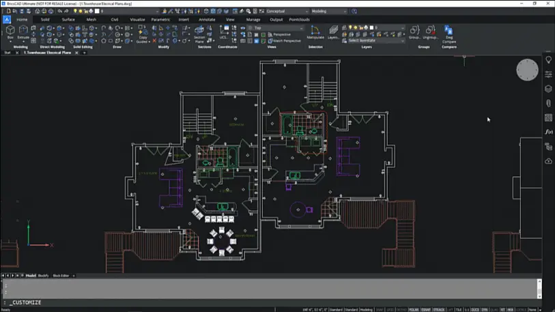Open the 3D cube side panel icon
This screenshot has height=312, width=555.
coord(548,89)
